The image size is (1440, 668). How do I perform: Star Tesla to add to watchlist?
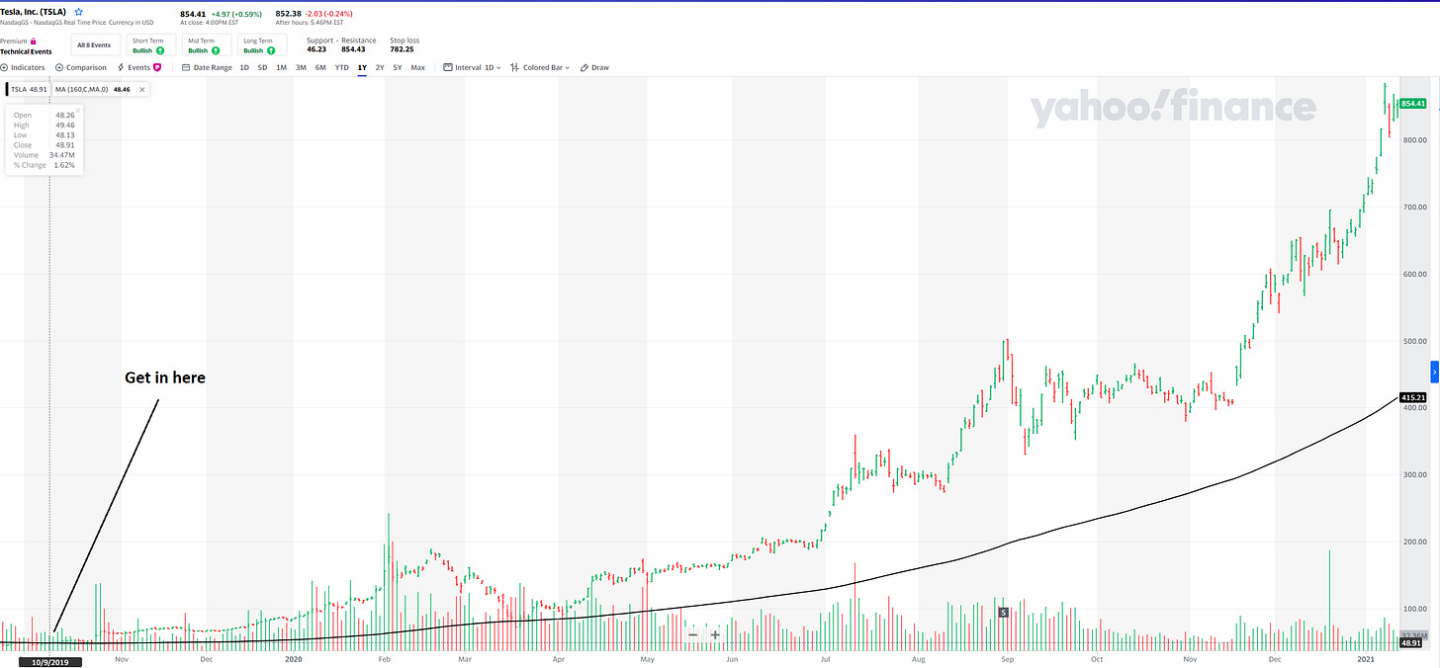79,13
